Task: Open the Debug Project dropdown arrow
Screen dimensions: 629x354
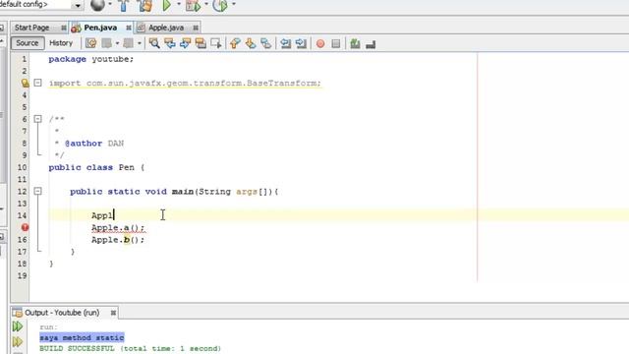Action: pyautogui.click(x=206, y=5)
